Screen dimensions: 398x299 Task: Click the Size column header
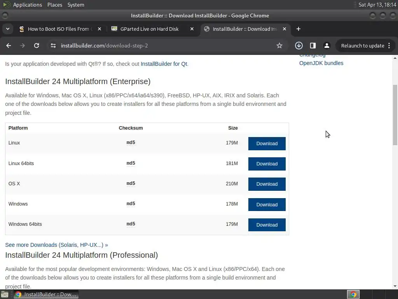[x=233, y=128]
